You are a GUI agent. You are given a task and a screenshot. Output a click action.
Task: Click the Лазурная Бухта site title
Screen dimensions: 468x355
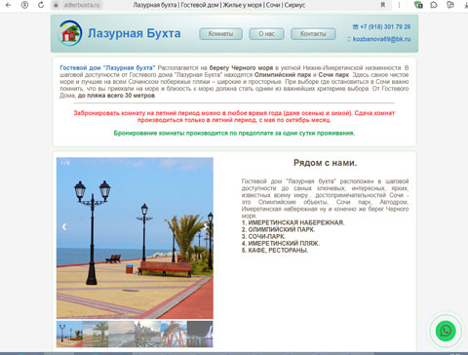(134, 33)
